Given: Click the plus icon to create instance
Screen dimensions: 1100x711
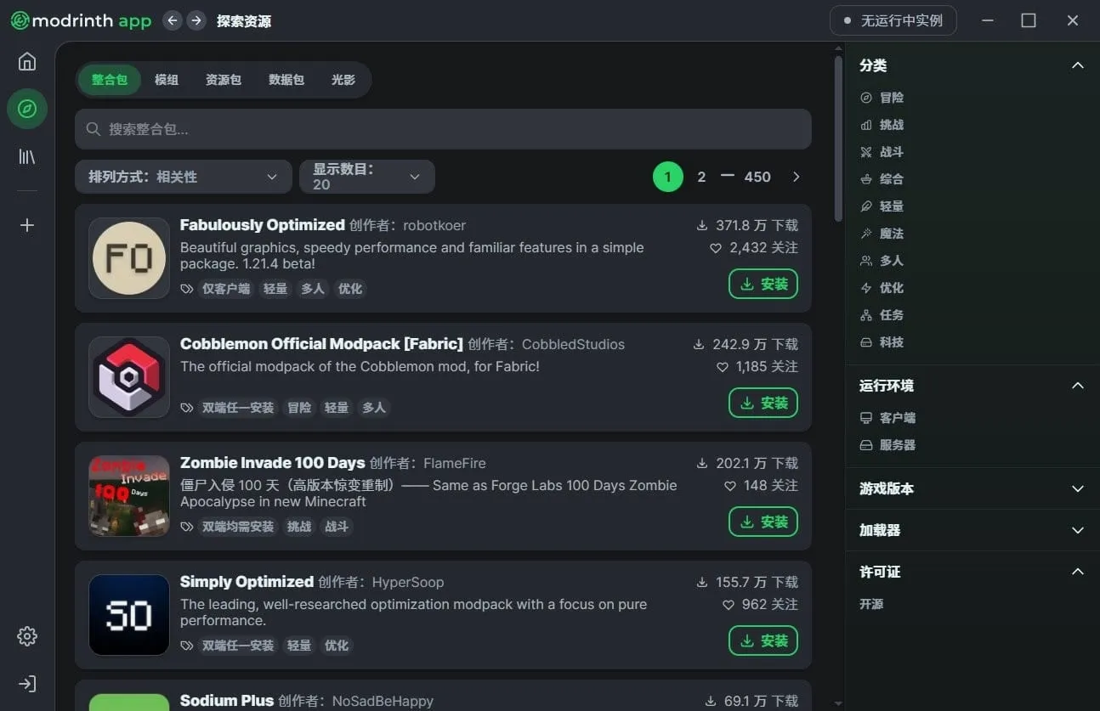Looking at the screenshot, I should pyautogui.click(x=27, y=225).
